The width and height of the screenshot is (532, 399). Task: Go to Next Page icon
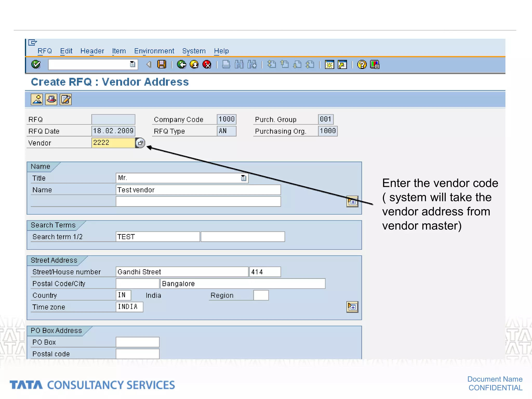point(297,64)
